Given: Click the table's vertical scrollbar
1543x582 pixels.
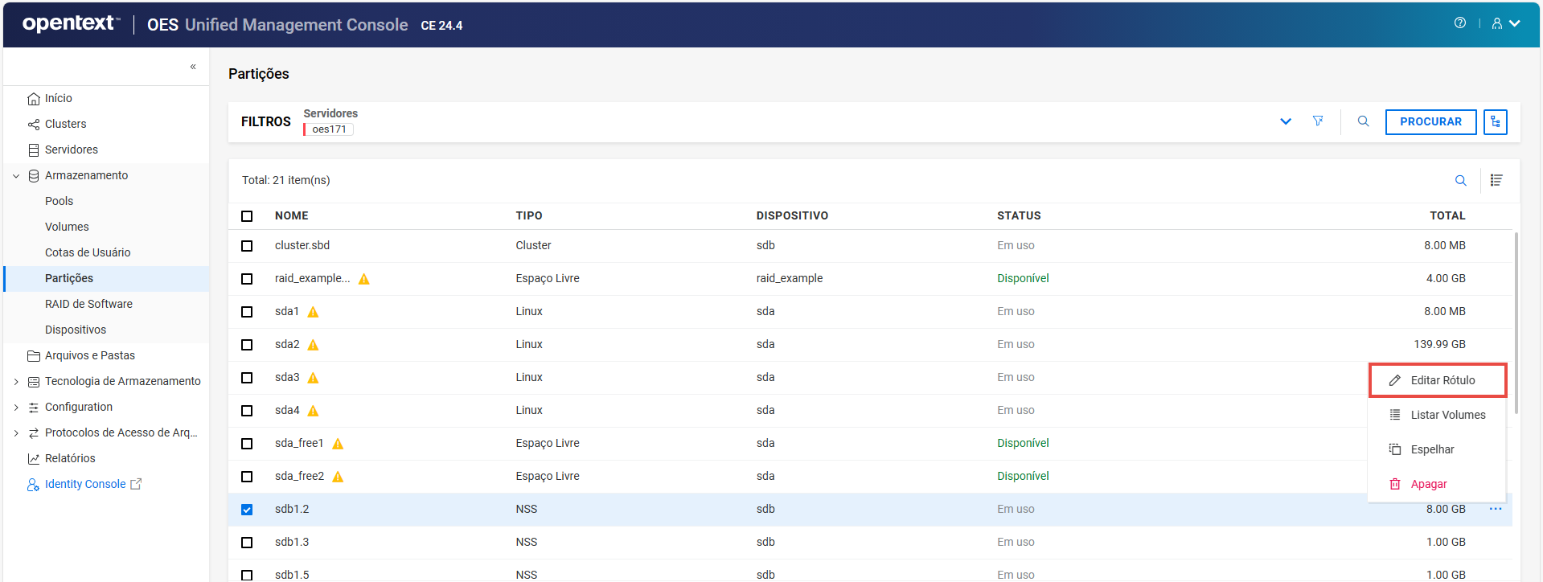Looking at the screenshot, I should pyautogui.click(x=1516, y=322).
